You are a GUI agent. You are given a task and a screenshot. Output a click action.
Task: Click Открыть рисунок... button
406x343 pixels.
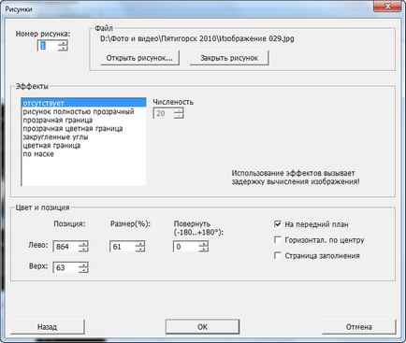[x=139, y=58]
